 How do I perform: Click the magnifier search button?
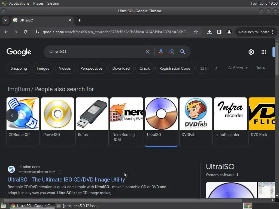click(183, 52)
